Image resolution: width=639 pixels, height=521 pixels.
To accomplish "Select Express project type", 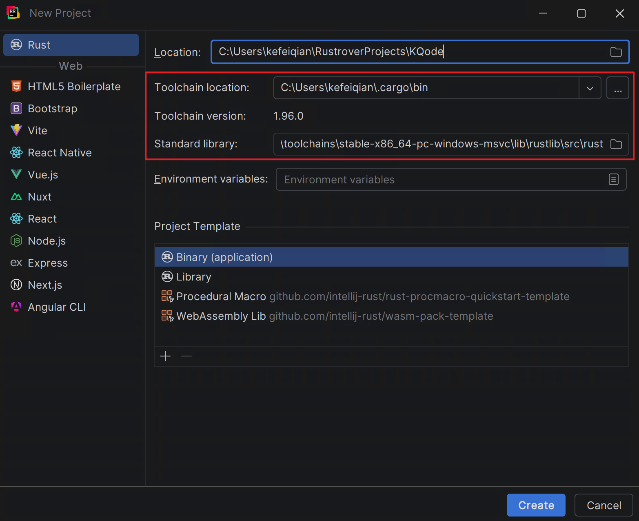I will (71, 263).
